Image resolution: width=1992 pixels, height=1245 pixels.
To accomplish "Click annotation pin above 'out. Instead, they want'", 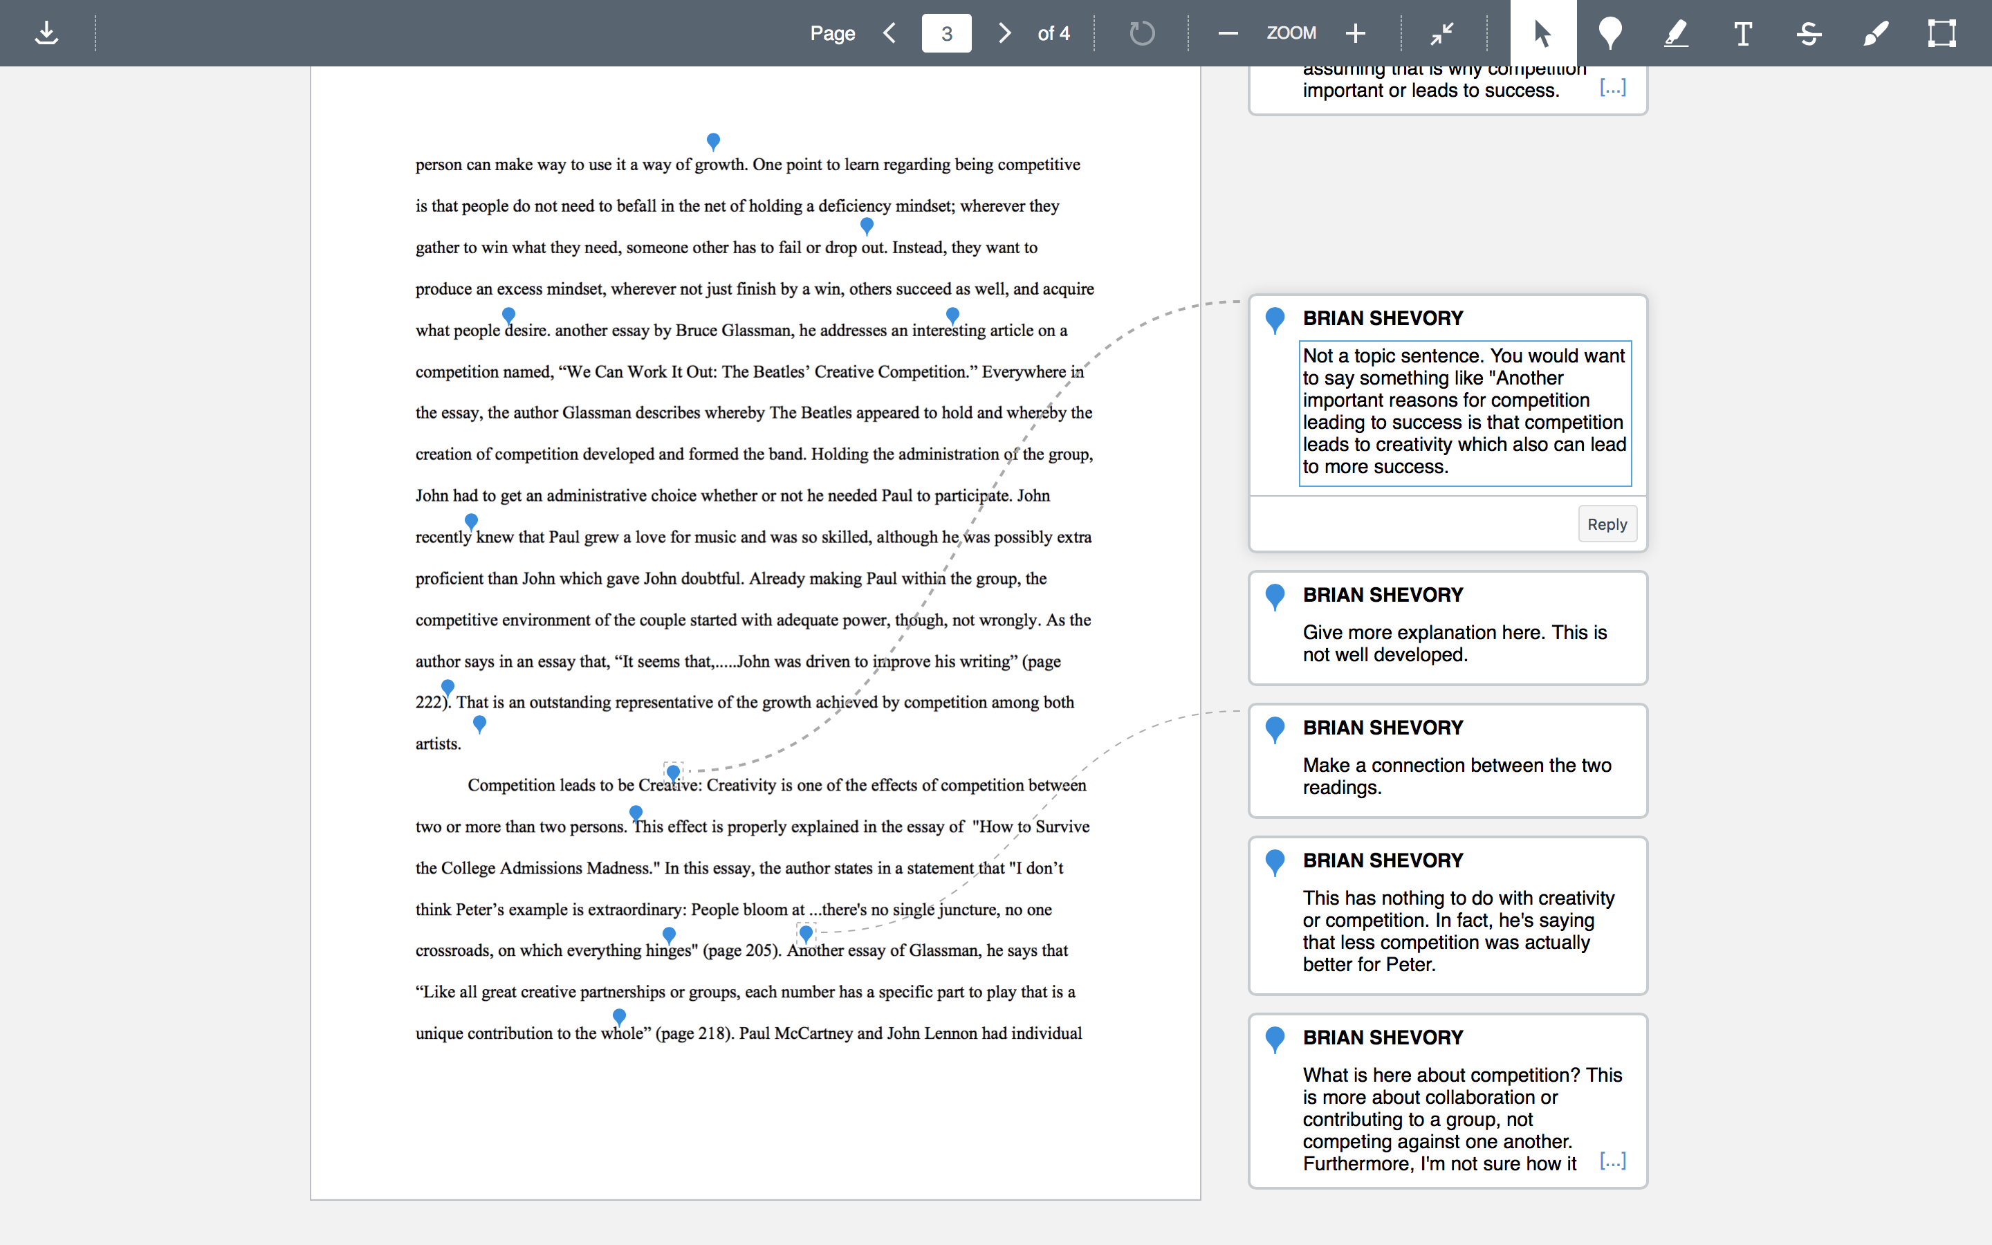I will pos(867,225).
